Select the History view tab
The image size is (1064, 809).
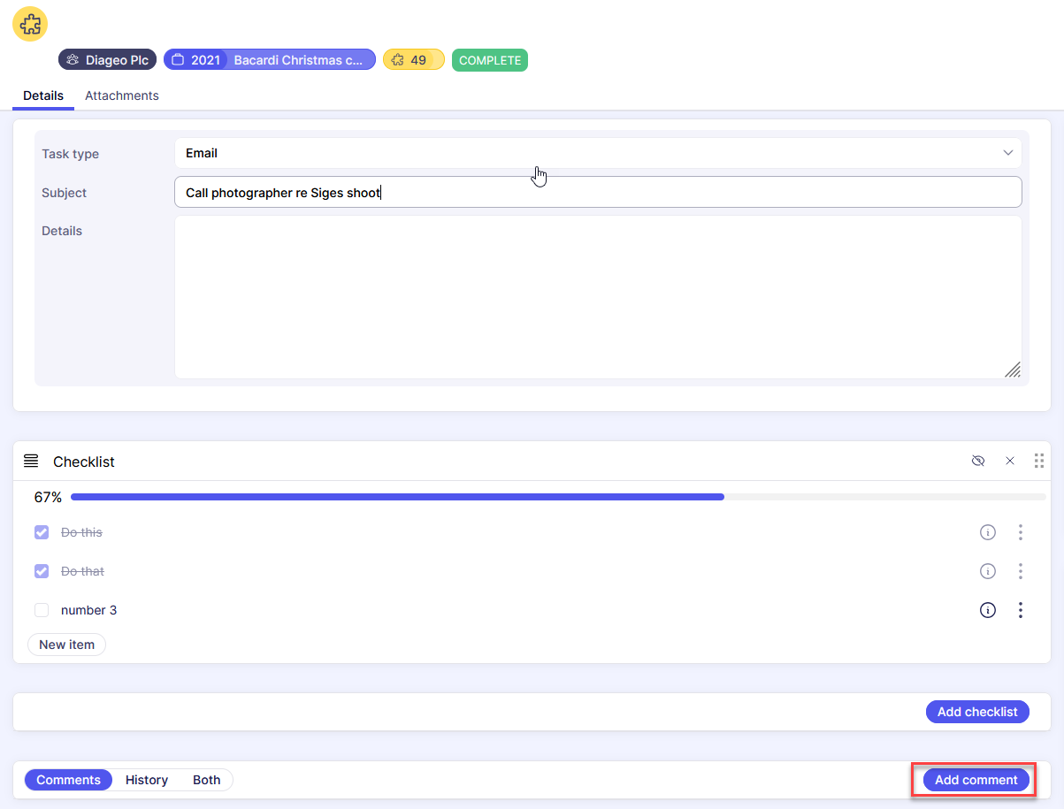[x=147, y=780]
